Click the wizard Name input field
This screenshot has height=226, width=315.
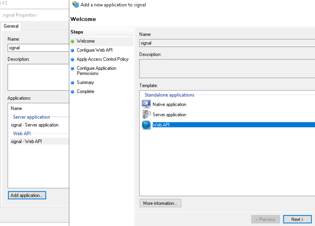pyautogui.click(x=227, y=43)
